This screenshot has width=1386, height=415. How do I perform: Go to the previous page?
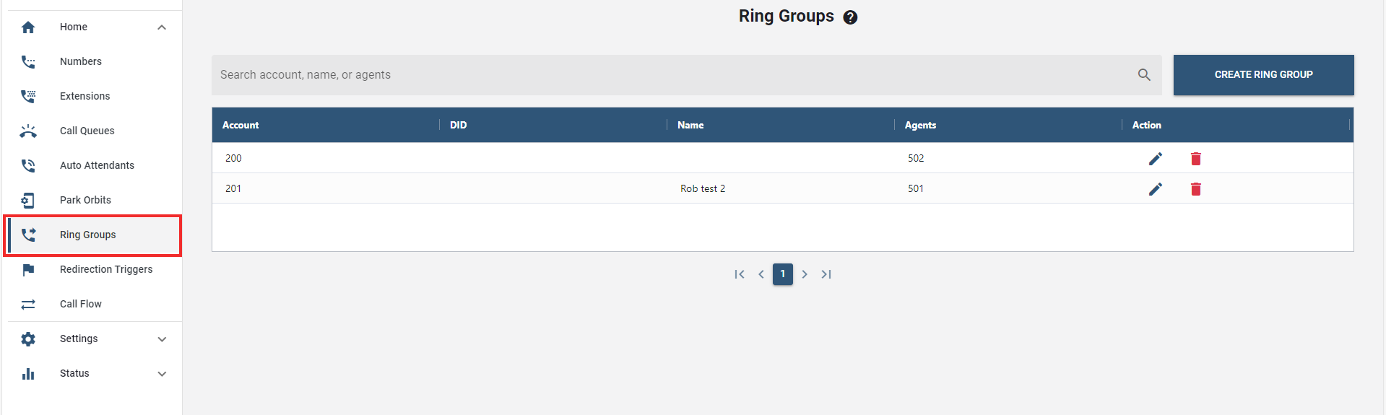tap(761, 274)
